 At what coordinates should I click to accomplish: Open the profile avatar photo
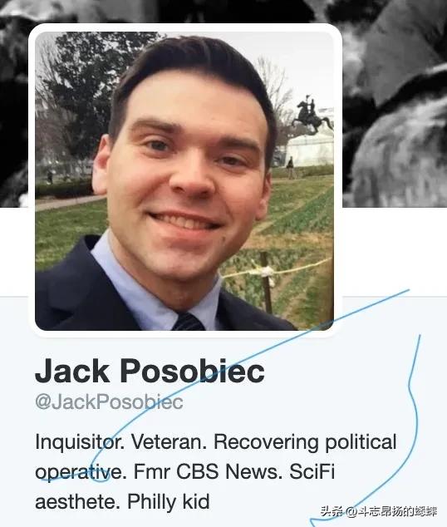pyautogui.click(x=184, y=181)
